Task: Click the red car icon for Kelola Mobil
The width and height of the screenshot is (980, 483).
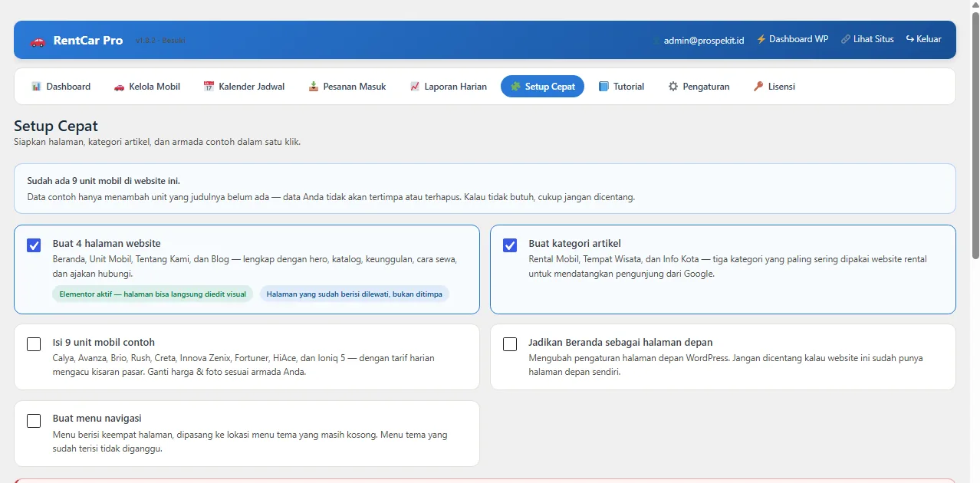Action: point(119,87)
